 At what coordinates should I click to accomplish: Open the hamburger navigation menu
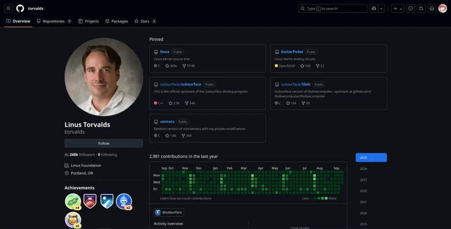(x=8, y=8)
